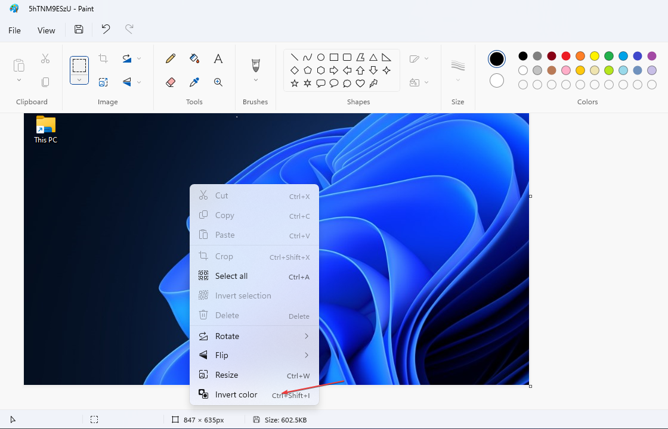Click the Undo arrow
This screenshot has width=668, height=429.
(x=106, y=30)
